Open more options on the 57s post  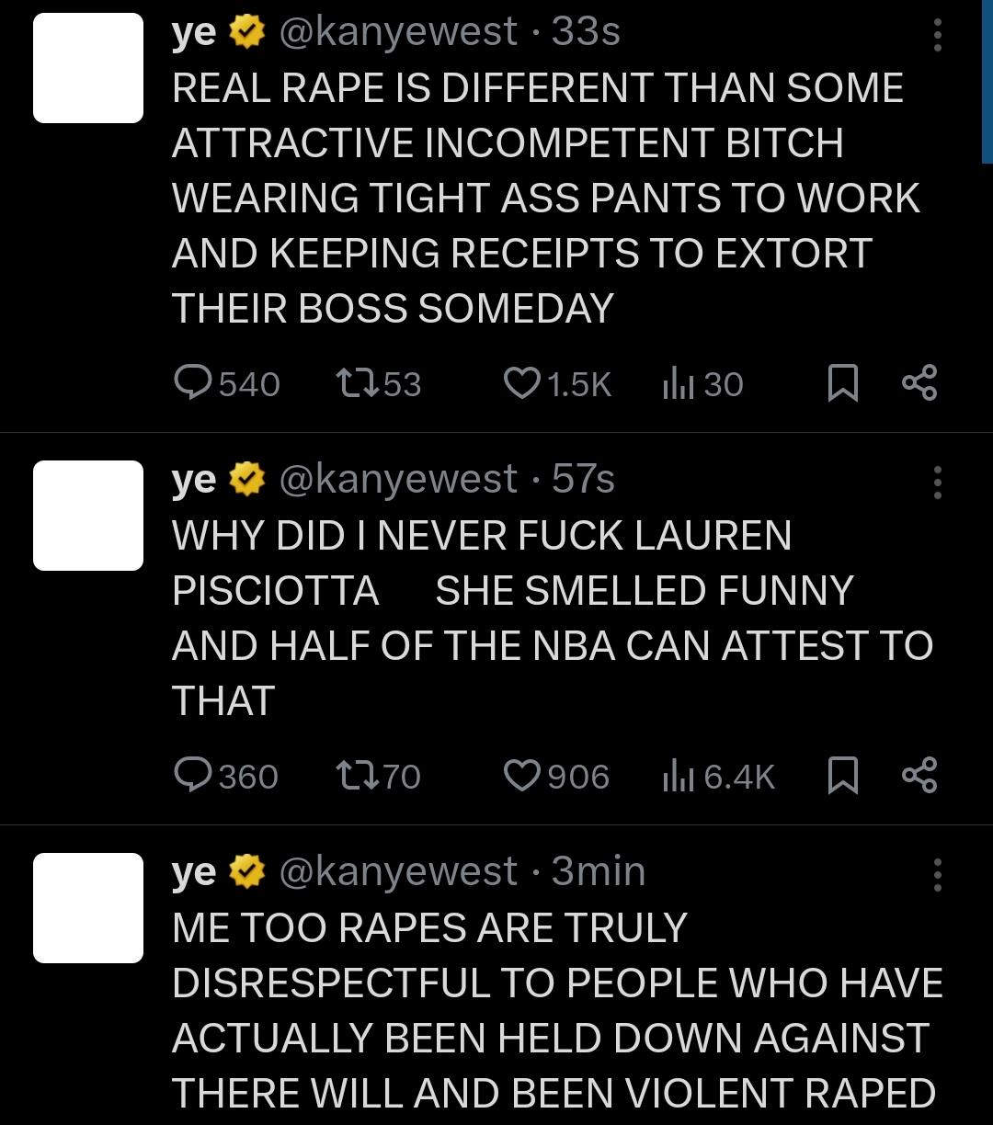937,483
